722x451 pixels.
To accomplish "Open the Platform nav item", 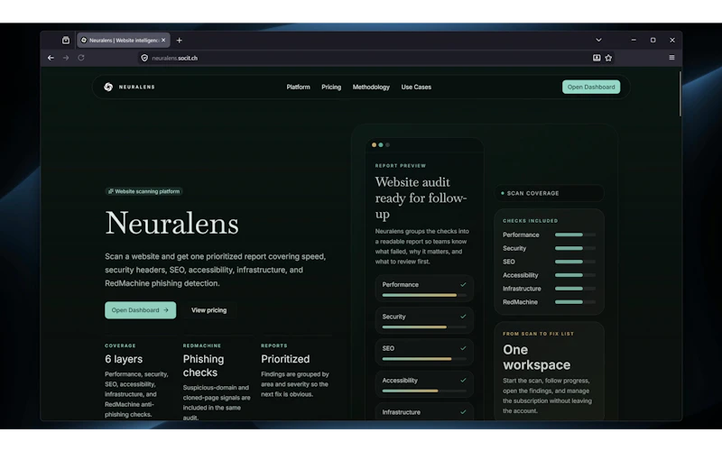I will pos(299,87).
